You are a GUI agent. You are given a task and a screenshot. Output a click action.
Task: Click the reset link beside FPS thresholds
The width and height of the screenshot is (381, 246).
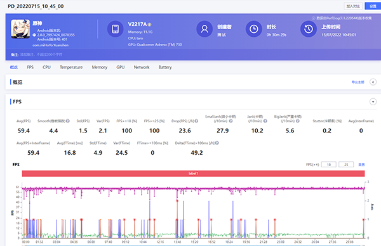tap(361, 164)
